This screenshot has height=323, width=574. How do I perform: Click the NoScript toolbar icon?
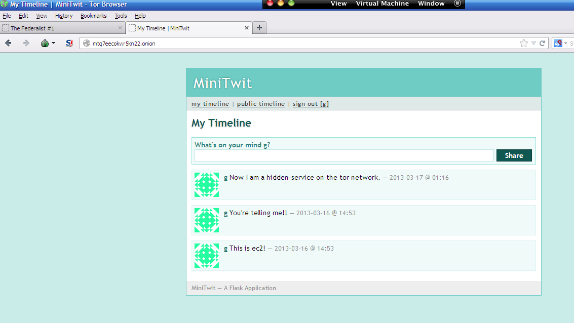(x=69, y=44)
